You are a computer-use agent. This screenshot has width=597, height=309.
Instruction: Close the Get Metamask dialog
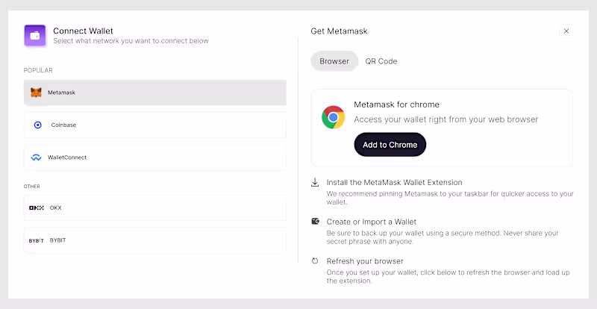pyautogui.click(x=566, y=31)
